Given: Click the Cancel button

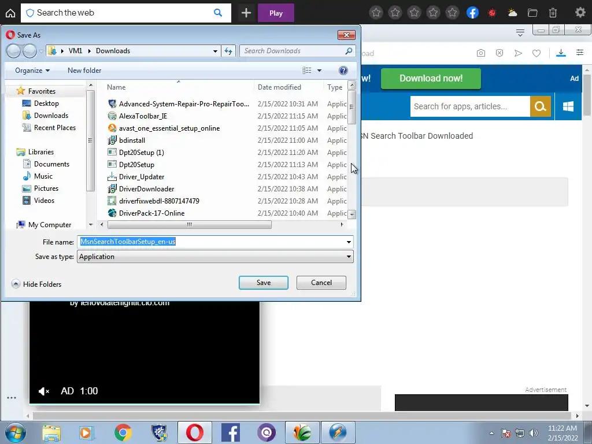Looking at the screenshot, I should [x=321, y=283].
